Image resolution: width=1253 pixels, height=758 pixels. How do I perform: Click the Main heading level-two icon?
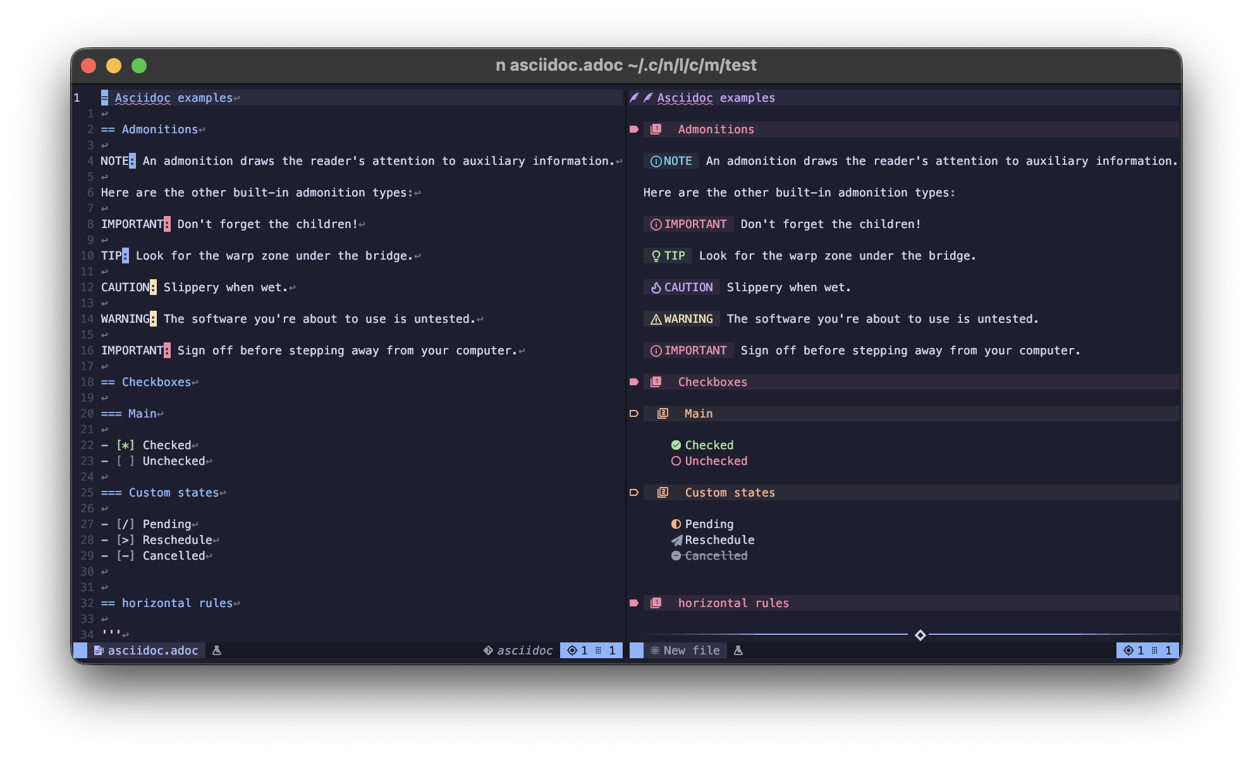point(662,414)
